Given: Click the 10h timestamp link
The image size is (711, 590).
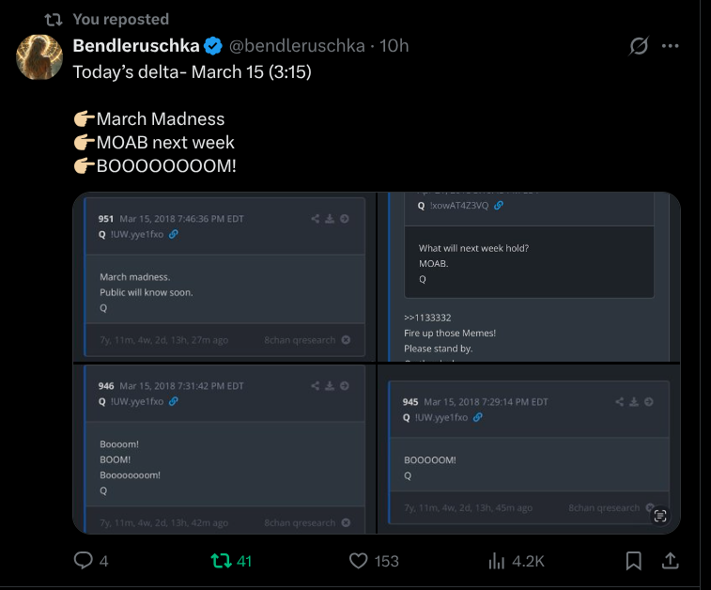Looking at the screenshot, I should [x=394, y=46].
